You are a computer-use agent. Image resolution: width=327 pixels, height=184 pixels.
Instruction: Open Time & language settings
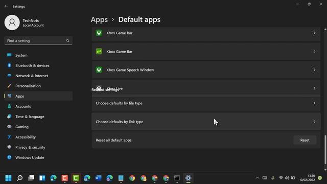pyautogui.click(x=38, y=117)
